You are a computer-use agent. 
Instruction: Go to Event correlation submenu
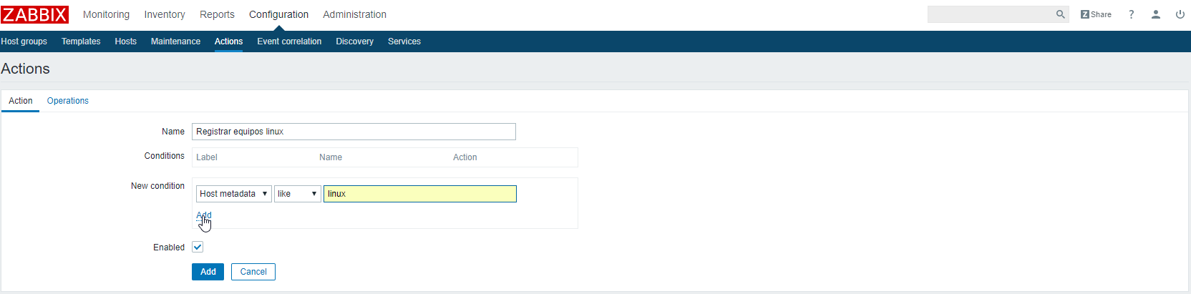pos(289,41)
